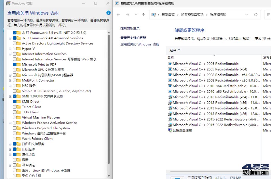The image size is (271, 179).
Task: Click the up one level arrow
Action: point(143,15)
